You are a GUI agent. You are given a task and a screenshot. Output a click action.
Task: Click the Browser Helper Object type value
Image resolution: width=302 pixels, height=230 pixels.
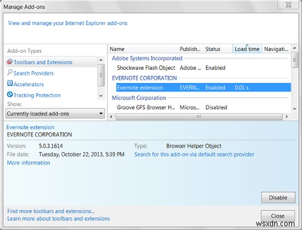[x=194, y=146]
